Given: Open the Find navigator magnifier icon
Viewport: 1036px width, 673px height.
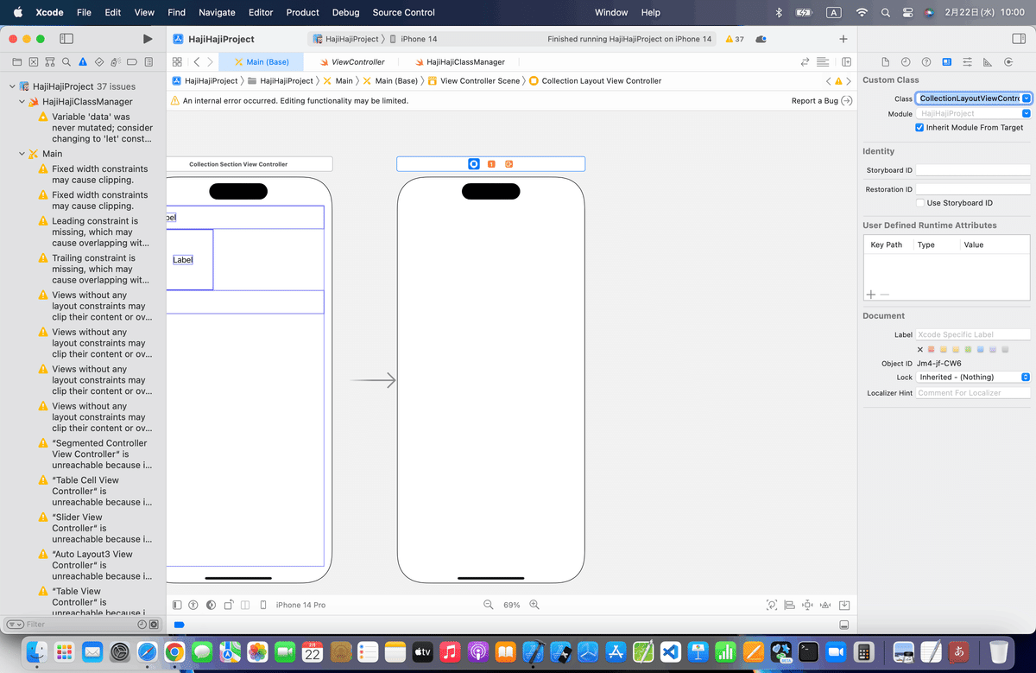Looking at the screenshot, I should coord(66,62).
